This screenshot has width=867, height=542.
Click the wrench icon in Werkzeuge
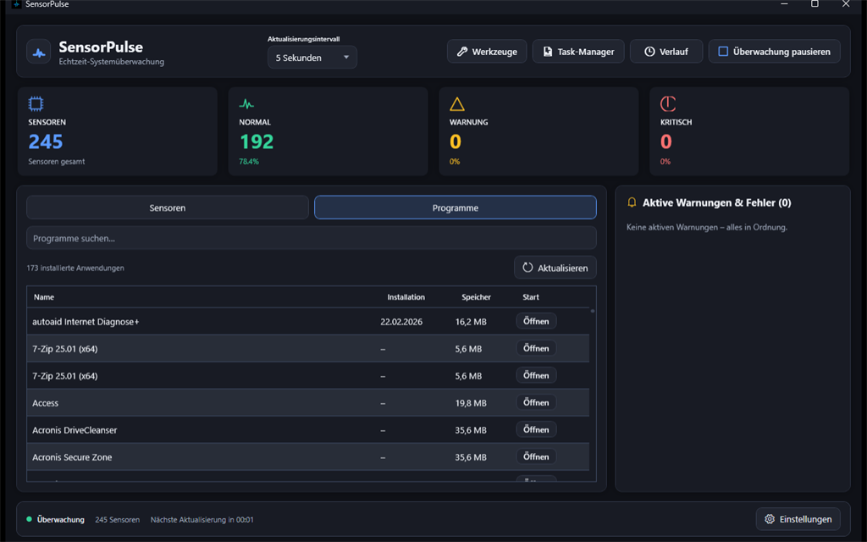461,52
